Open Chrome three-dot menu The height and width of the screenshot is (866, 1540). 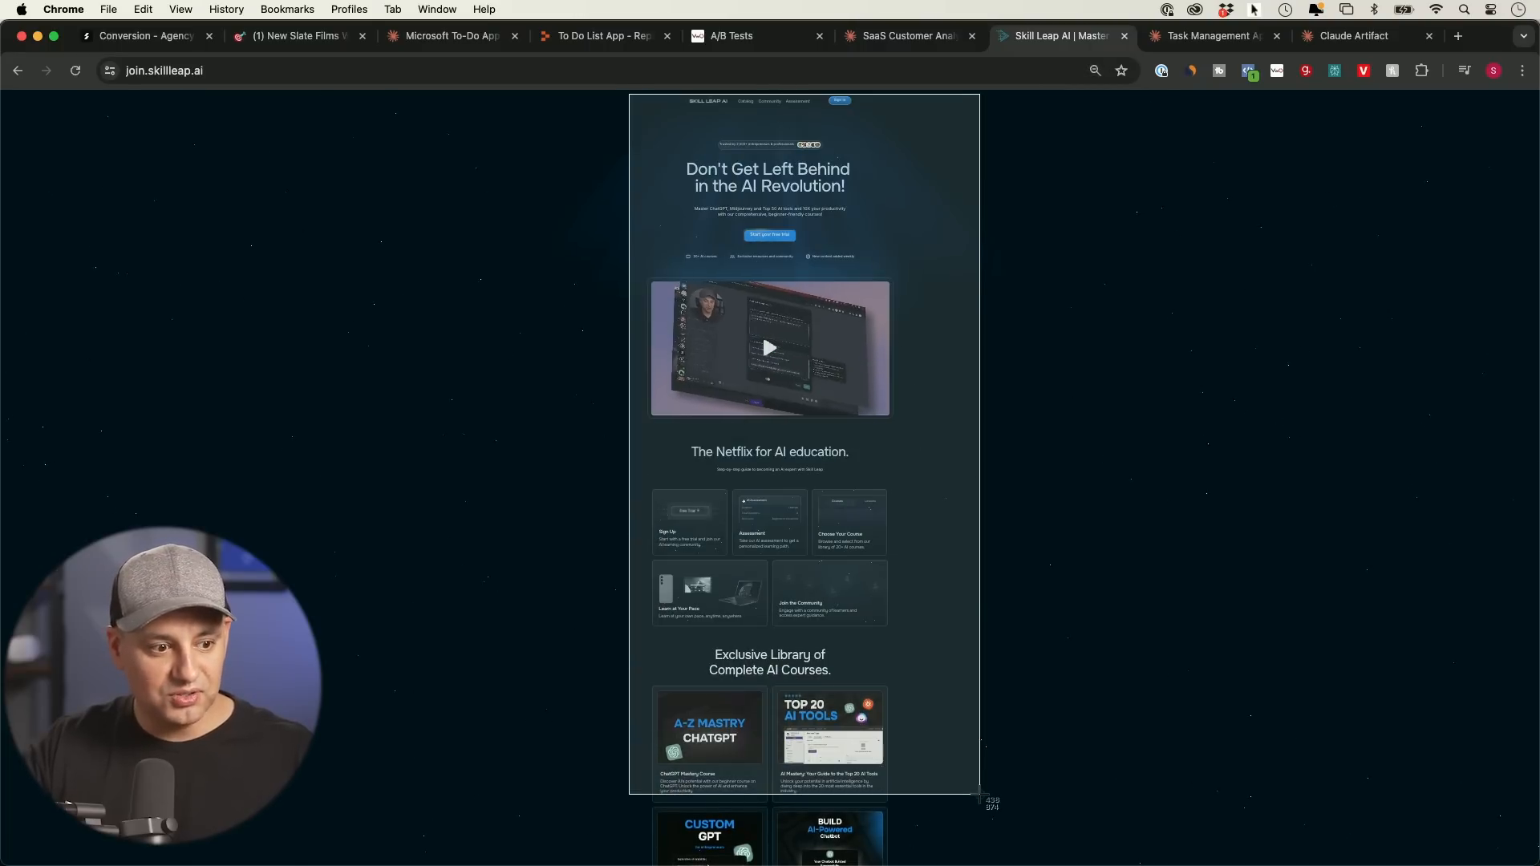pyautogui.click(x=1522, y=71)
